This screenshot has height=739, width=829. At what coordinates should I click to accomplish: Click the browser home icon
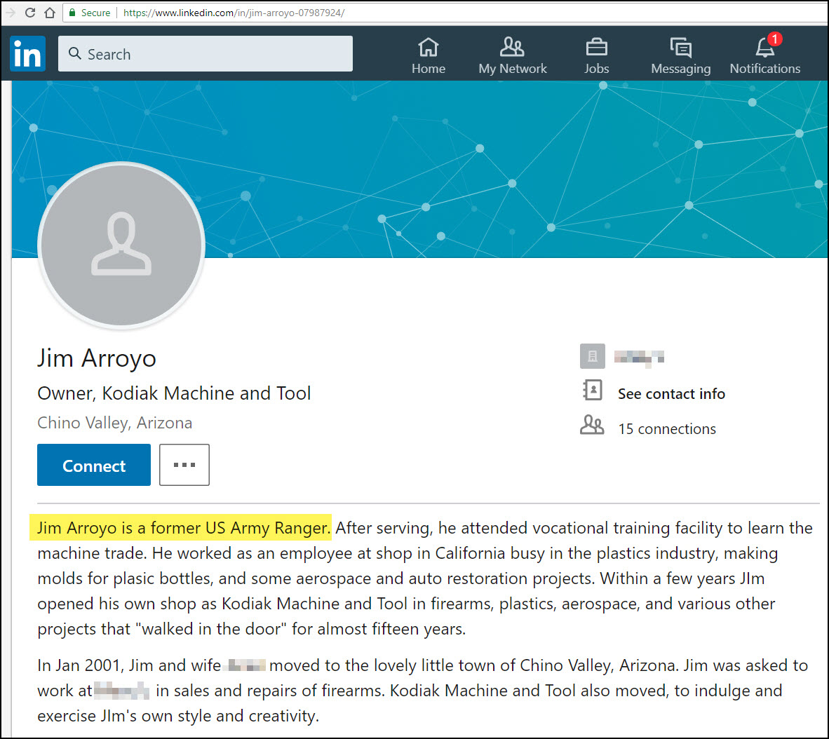pyautogui.click(x=49, y=13)
